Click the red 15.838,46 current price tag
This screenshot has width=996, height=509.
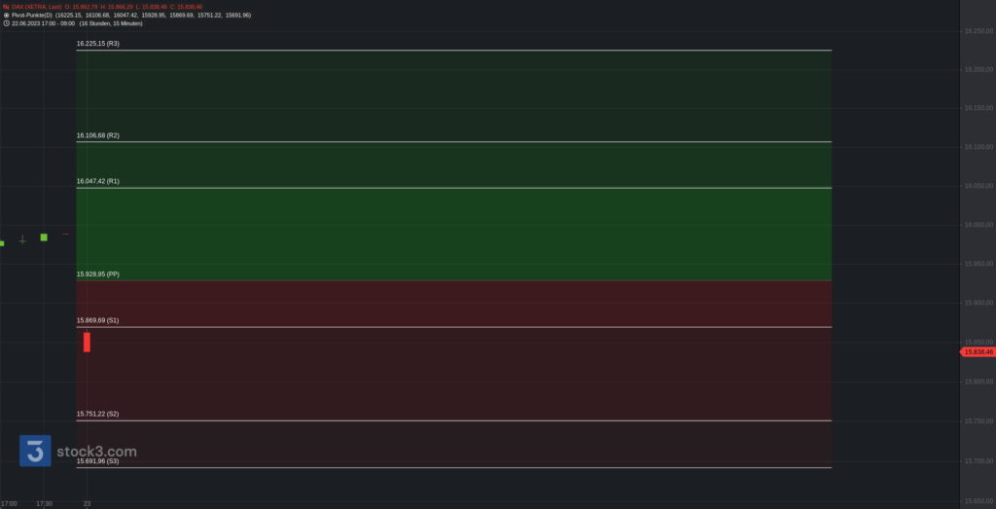coord(978,352)
